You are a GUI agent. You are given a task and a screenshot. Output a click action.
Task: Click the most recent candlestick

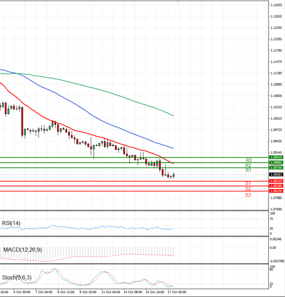tap(174, 176)
